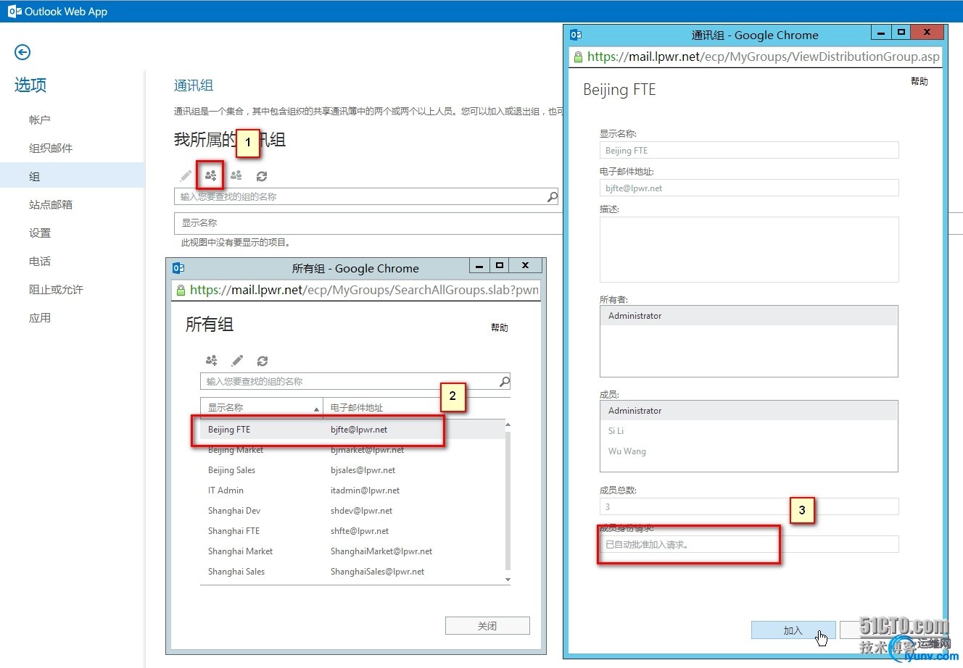
Task: Click the search magnifier in the 所有组 search box
Action: point(504,381)
